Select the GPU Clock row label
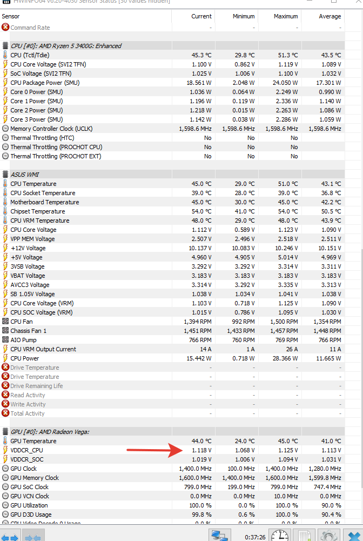Image resolution: width=363 pixels, height=541 pixels. tap(24, 469)
